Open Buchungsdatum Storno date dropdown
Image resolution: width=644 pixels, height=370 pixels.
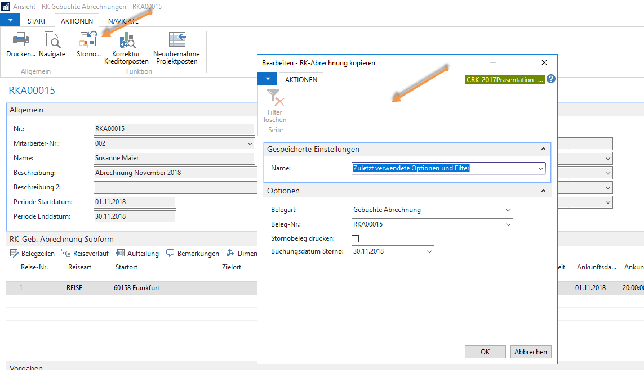tap(429, 251)
